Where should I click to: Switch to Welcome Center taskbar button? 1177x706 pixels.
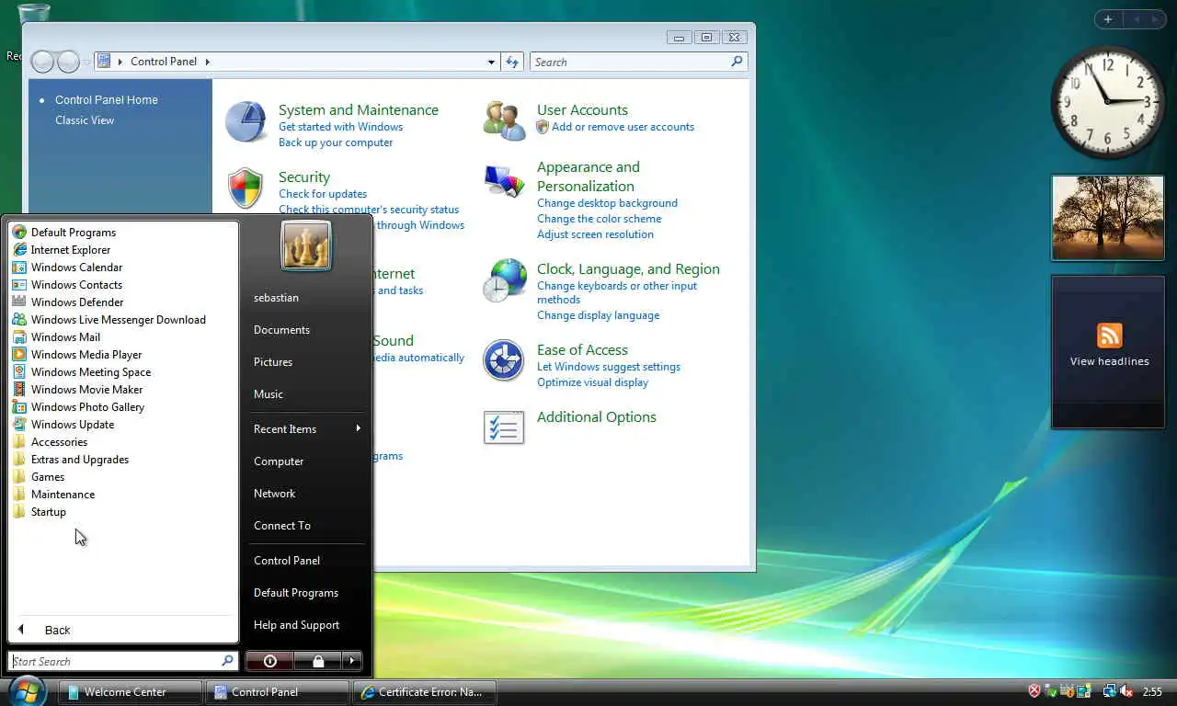coord(131,692)
